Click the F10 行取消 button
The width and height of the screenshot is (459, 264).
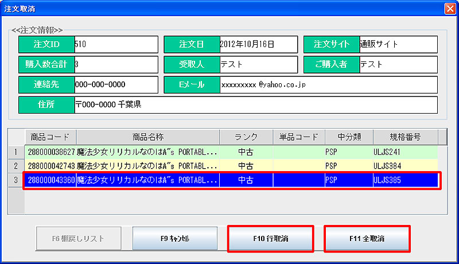[270, 238]
